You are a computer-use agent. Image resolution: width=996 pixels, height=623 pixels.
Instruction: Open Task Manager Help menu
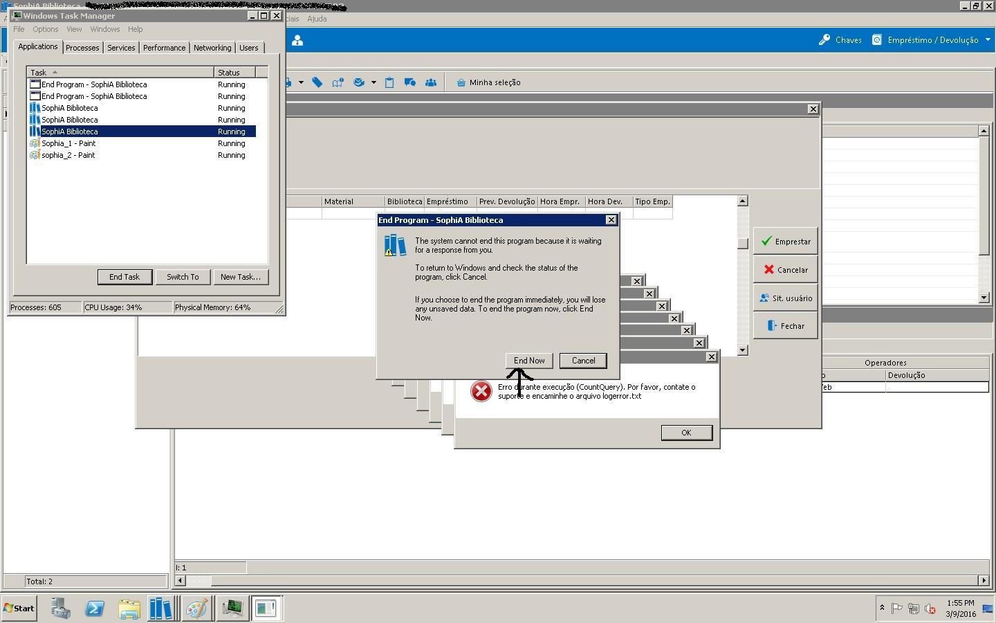(x=135, y=29)
